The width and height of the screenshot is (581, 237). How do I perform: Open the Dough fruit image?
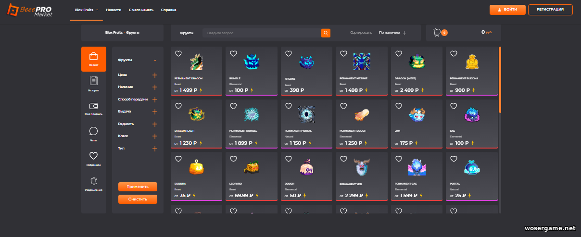coord(306,167)
